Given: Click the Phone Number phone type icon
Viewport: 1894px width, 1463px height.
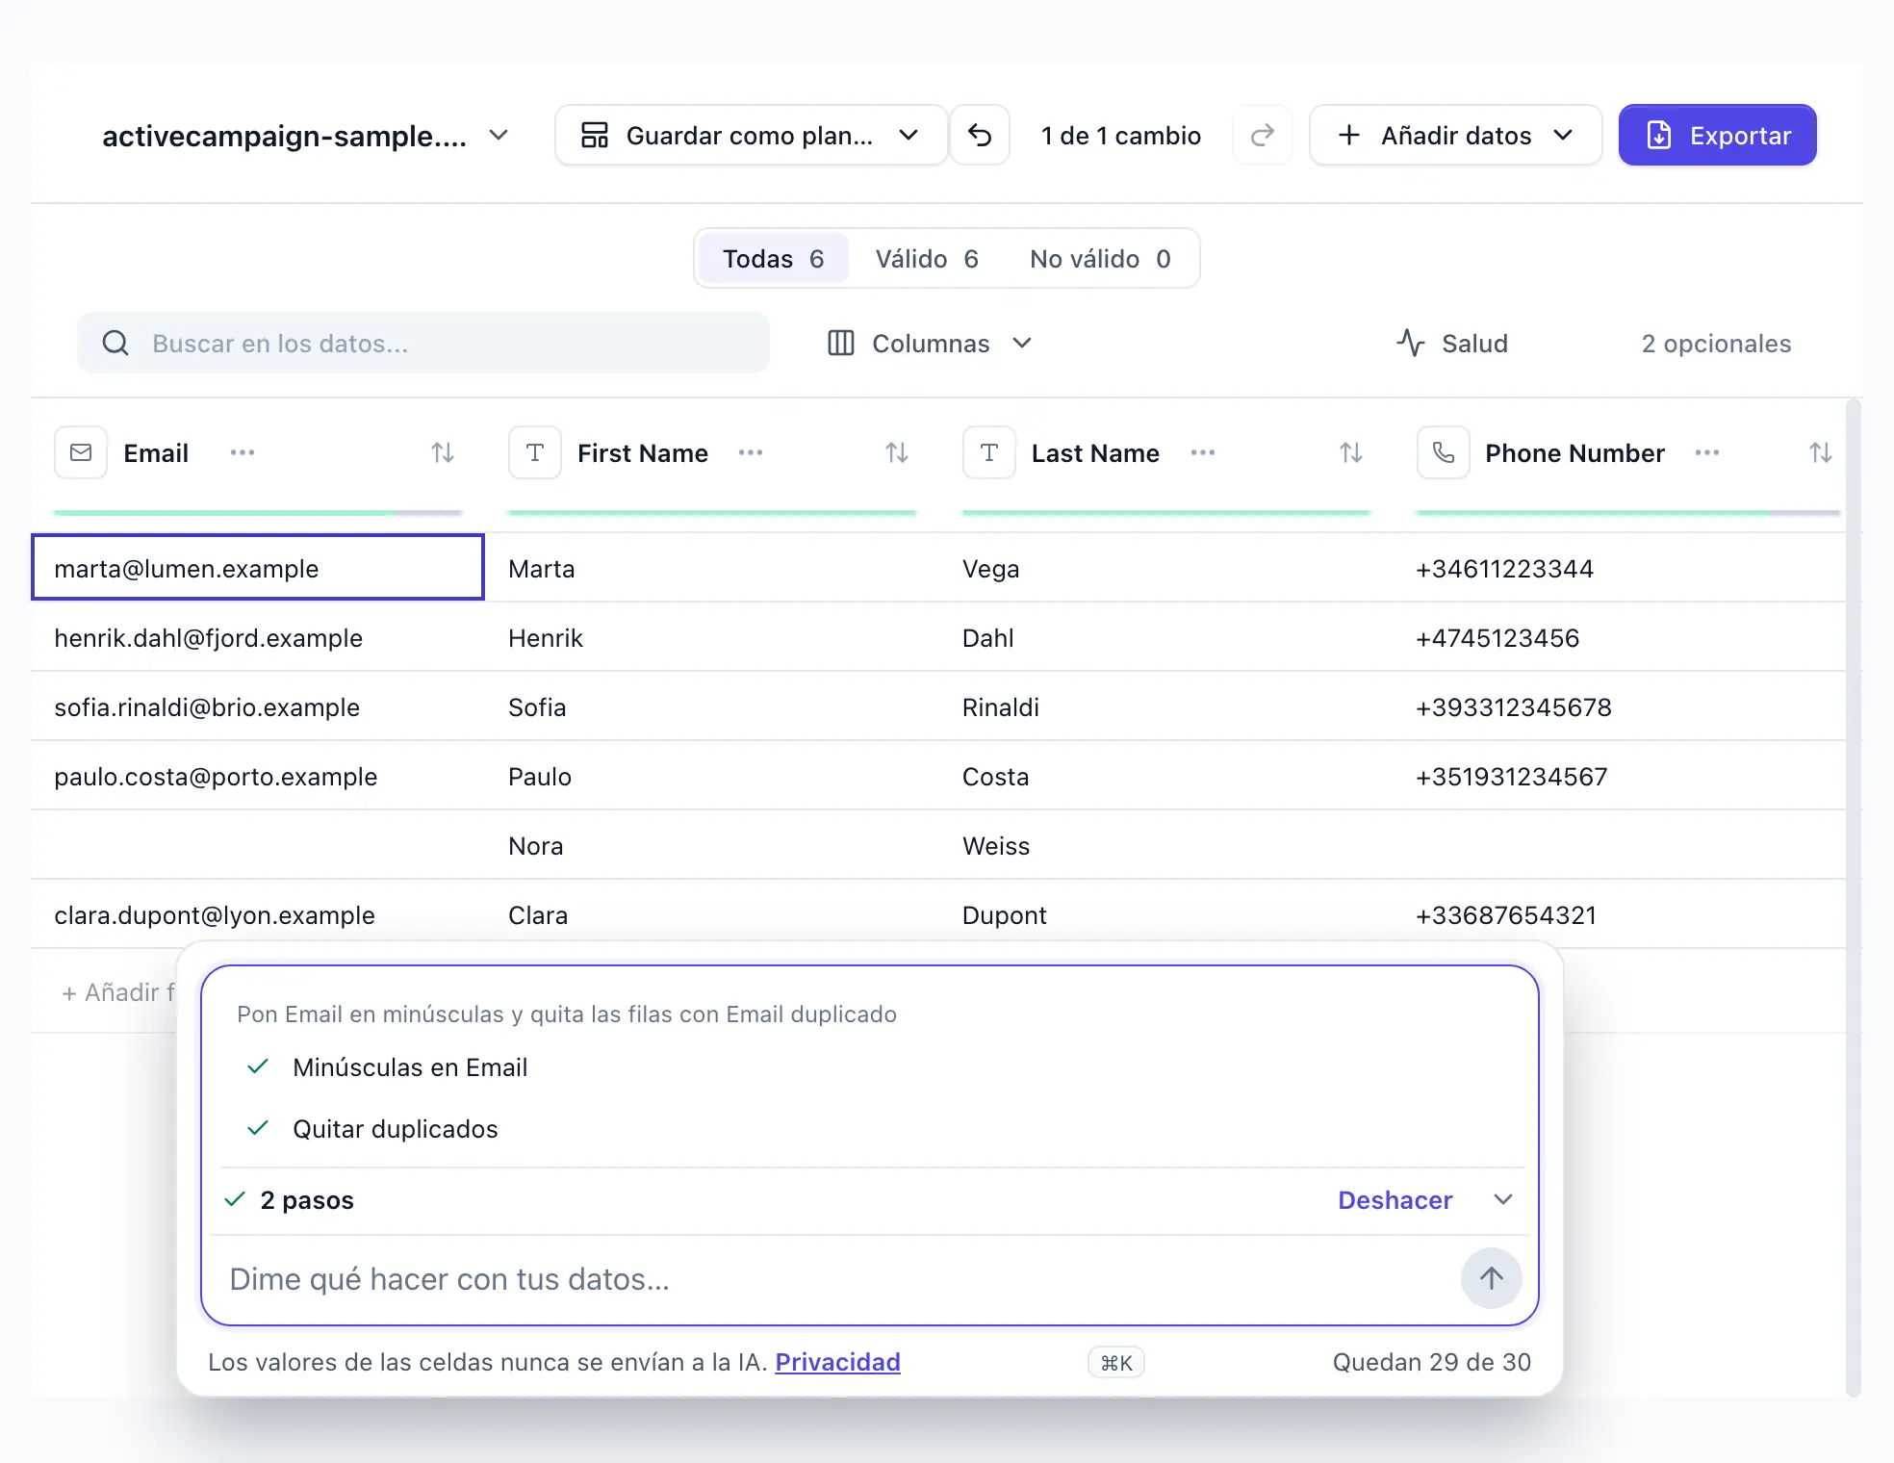Looking at the screenshot, I should click(x=1444, y=452).
